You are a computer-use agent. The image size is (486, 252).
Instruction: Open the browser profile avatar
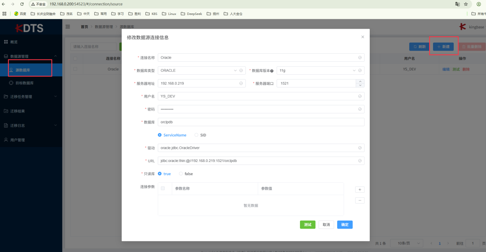(478, 4)
